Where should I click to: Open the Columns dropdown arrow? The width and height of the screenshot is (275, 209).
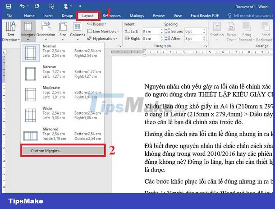pos(78,40)
